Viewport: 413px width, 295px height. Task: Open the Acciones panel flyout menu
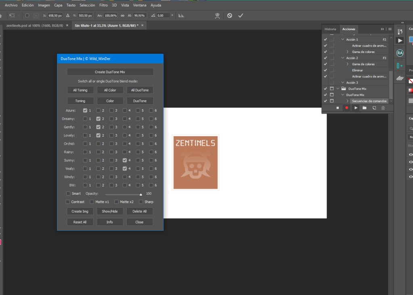coord(390,29)
